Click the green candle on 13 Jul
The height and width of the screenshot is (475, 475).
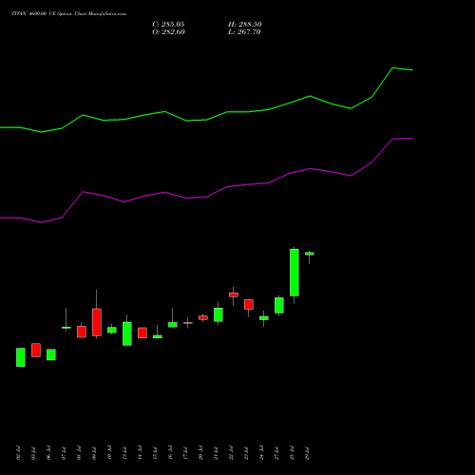[127, 333]
